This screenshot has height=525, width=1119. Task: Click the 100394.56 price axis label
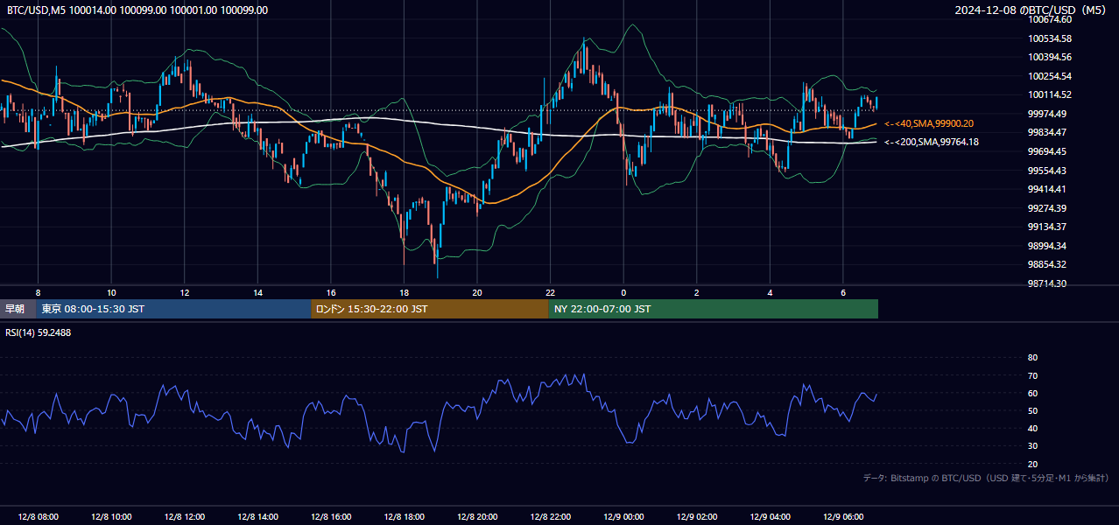coord(1050,57)
